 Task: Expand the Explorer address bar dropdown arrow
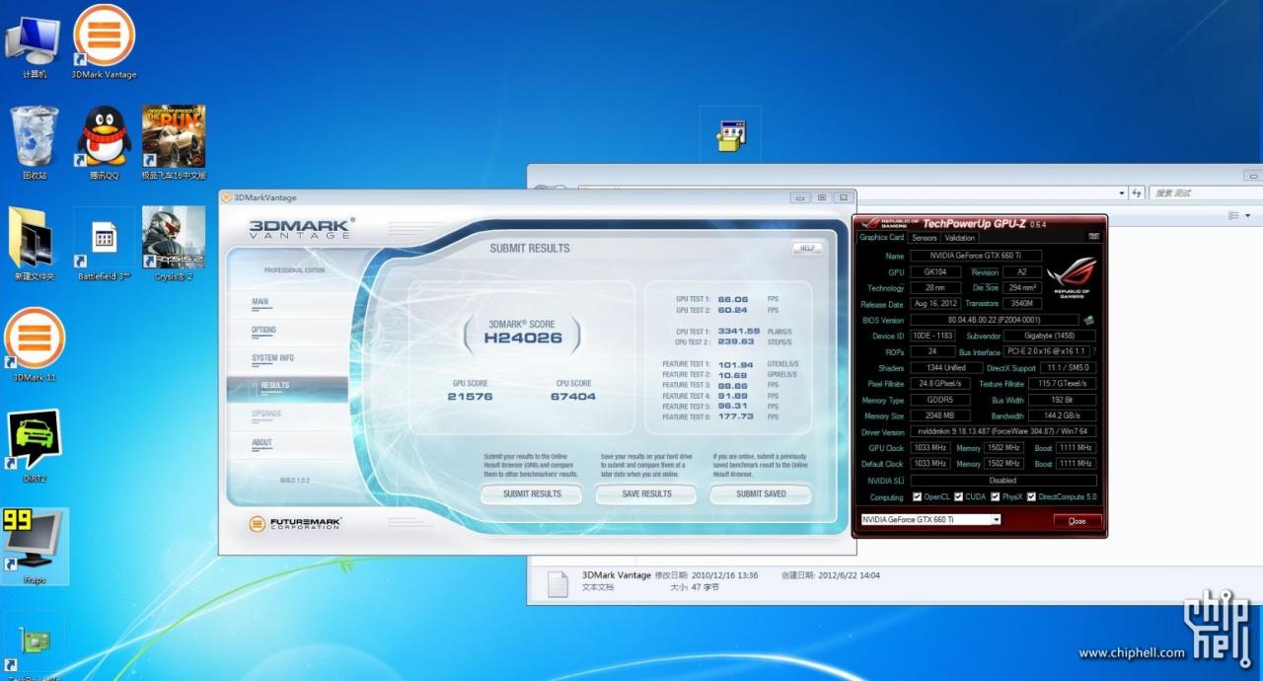pyautogui.click(x=1122, y=192)
